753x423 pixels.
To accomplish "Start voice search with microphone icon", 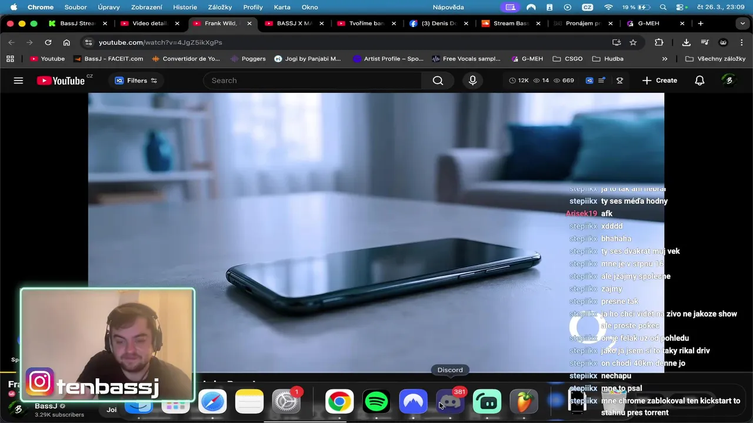I will [472, 80].
